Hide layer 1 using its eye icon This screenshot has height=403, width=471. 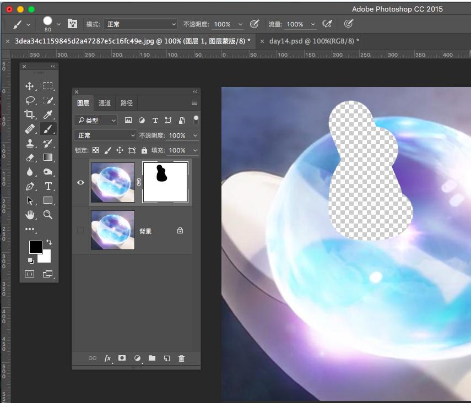pos(80,182)
